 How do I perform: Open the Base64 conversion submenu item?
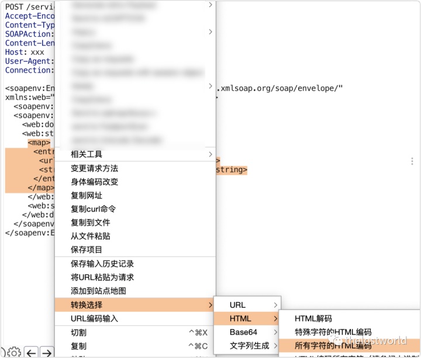[247, 332]
